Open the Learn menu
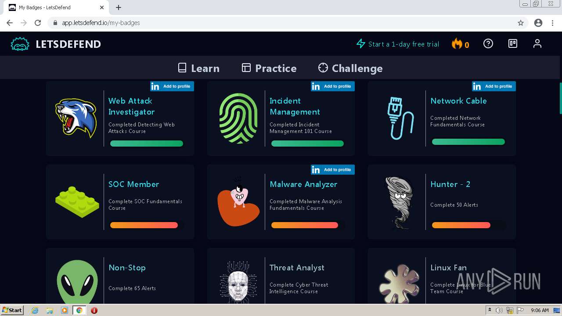The height and width of the screenshot is (316, 562). 198,68
